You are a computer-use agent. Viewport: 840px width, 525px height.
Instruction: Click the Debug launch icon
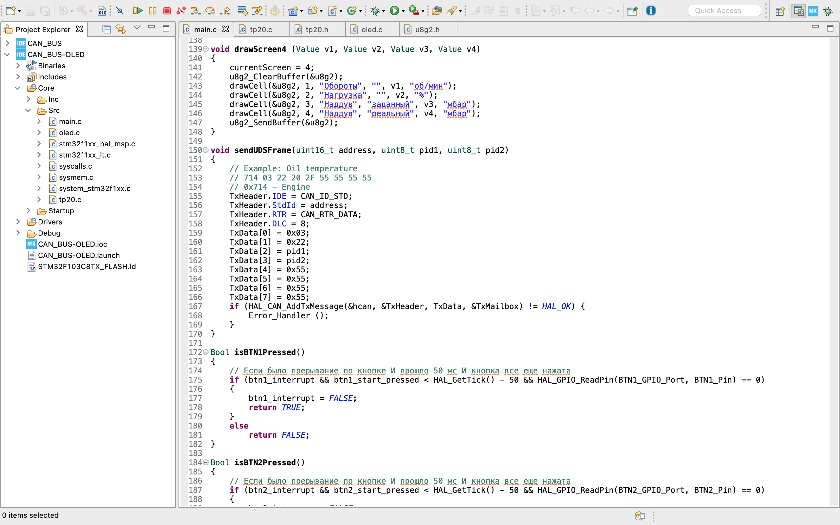[376, 11]
